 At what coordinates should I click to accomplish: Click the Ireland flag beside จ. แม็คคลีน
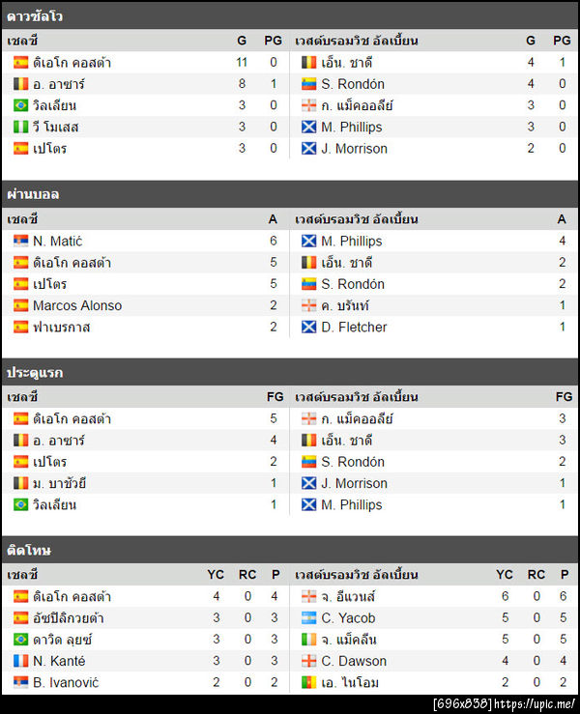(309, 640)
